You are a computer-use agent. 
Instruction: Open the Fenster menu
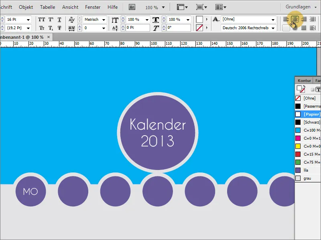(93, 7)
